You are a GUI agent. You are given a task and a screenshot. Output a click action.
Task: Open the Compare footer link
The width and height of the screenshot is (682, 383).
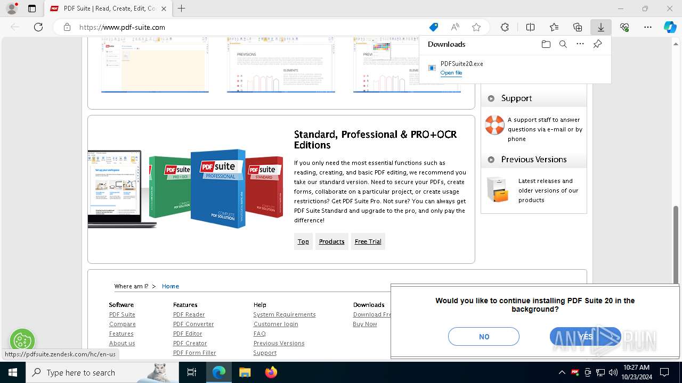122,324
